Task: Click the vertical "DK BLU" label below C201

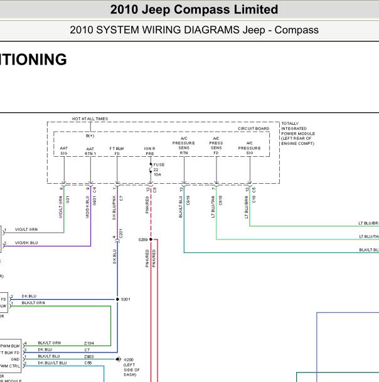Action: 114,257
